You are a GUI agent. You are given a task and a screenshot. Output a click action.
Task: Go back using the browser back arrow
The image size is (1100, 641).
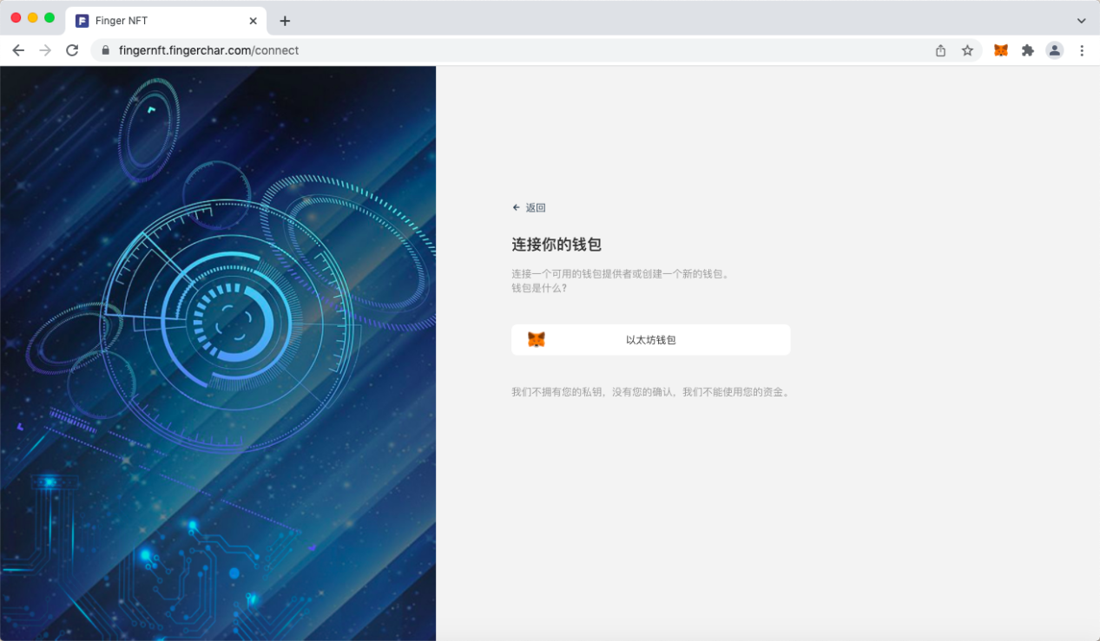tap(18, 50)
